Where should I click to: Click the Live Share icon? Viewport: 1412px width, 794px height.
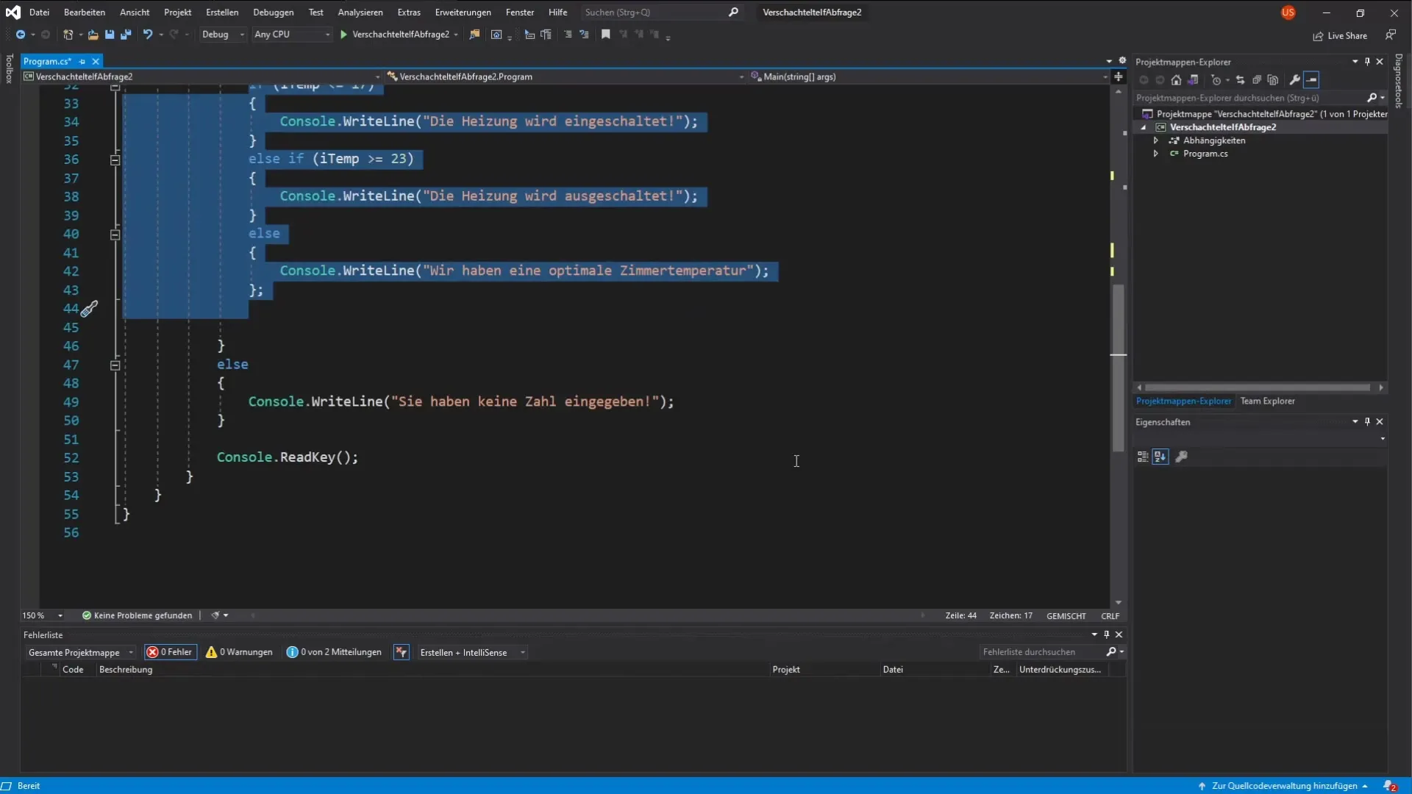[1318, 36]
